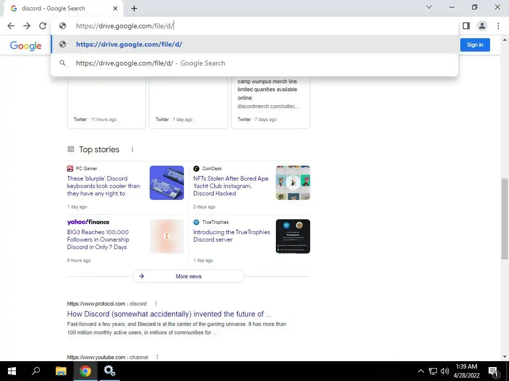Open Introducing the TrueTrophies Discord server article
The height and width of the screenshot is (381, 509).
(x=232, y=236)
